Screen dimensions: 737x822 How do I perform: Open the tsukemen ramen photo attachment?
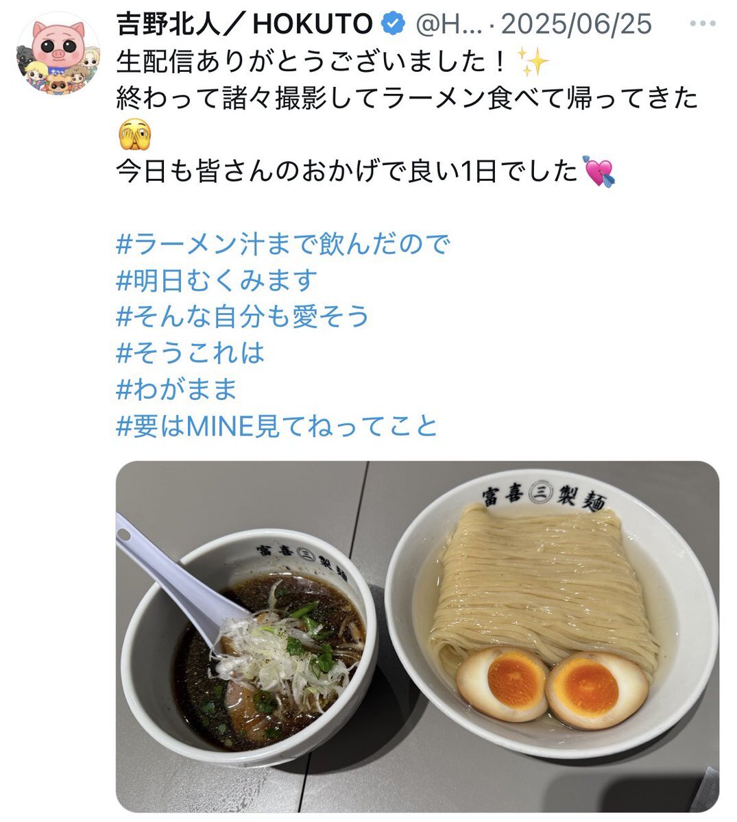click(x=418, y=636)
